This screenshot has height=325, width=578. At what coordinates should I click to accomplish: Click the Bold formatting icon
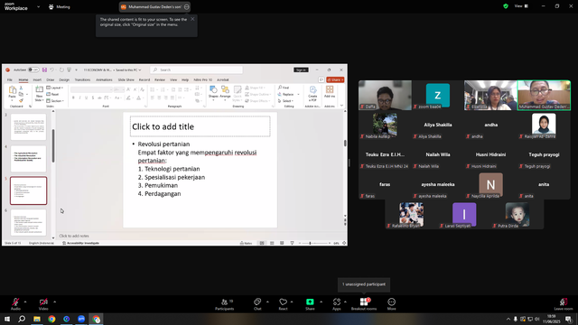[x=73, y=97]
